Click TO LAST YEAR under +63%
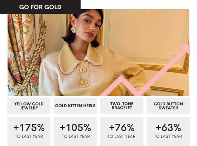197x146 pixels. click(x=168, y=136)
